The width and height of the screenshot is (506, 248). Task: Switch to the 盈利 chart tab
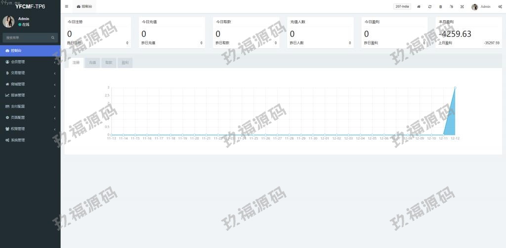point(125,63)
